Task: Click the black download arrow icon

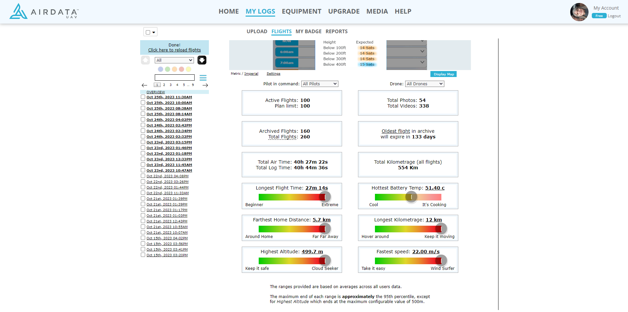Action: coord(202,60)
